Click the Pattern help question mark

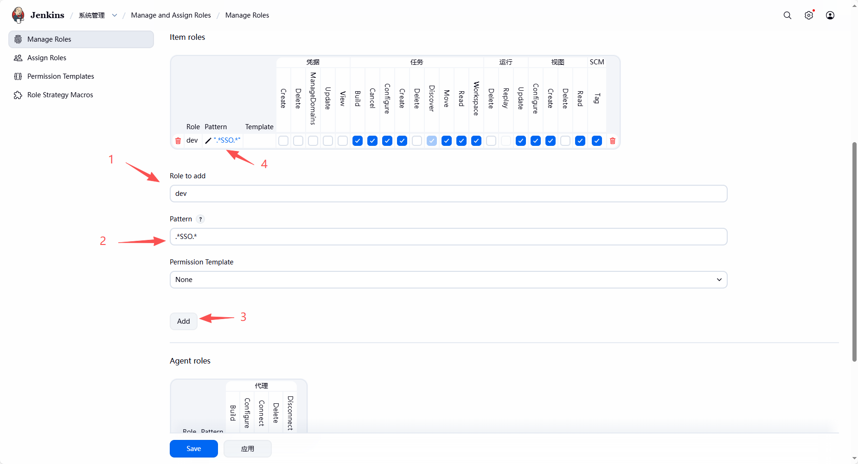click(x=200, y=219)
